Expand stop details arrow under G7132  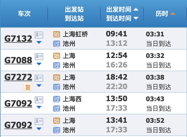tap(39, 42)
